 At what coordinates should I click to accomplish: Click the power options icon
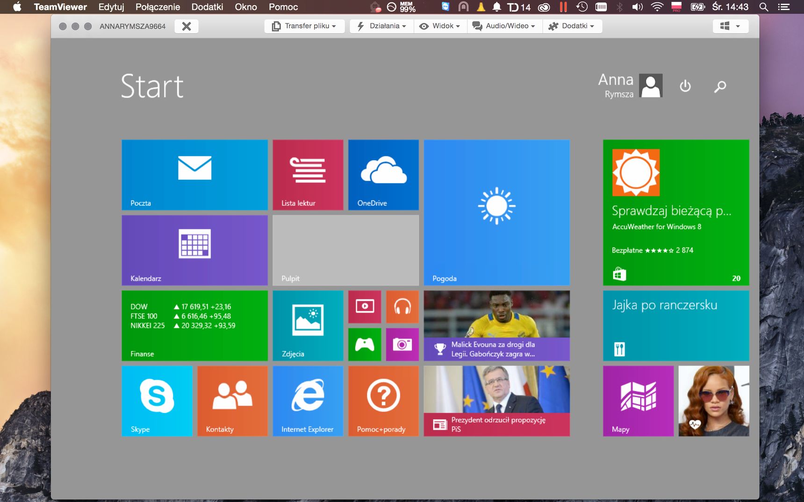coord(685,86)
